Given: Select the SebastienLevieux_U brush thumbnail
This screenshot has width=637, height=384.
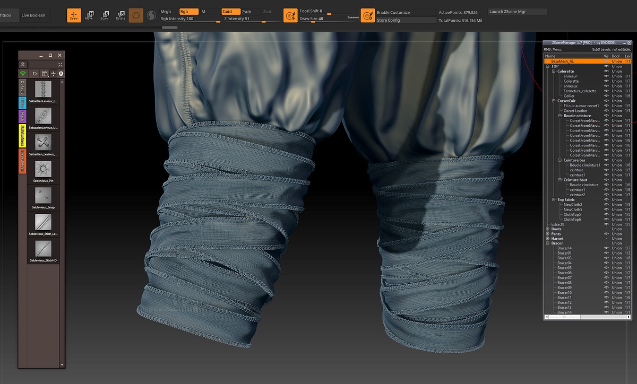Looking at the screenshot, I should [x=43, y=116].
